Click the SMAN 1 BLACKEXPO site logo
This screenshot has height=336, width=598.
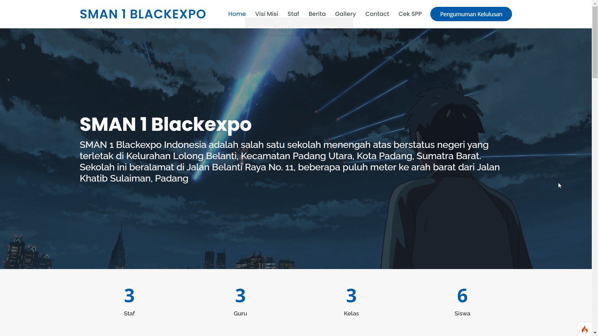(x=143, y=14)
